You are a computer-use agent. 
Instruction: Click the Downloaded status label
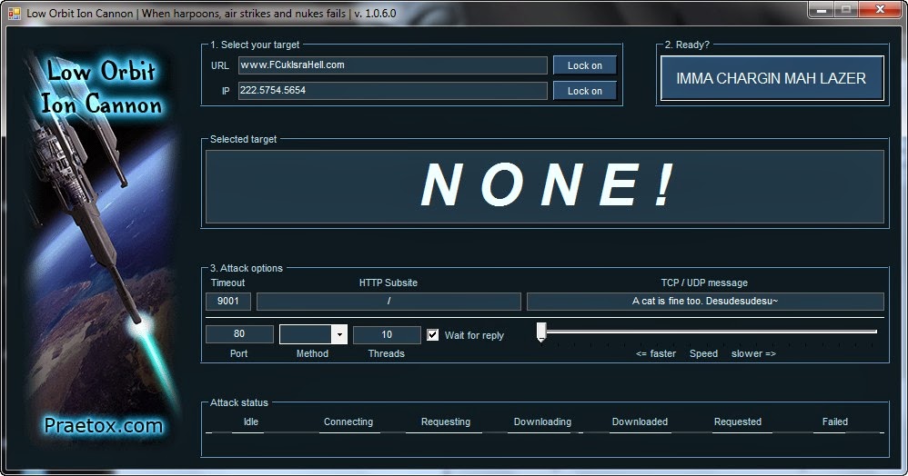pos(640,421)
